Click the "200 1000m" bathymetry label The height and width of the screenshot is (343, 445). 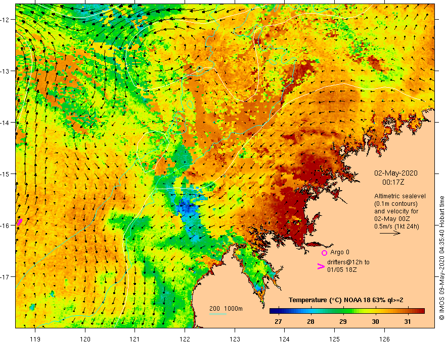coord(226,309)
